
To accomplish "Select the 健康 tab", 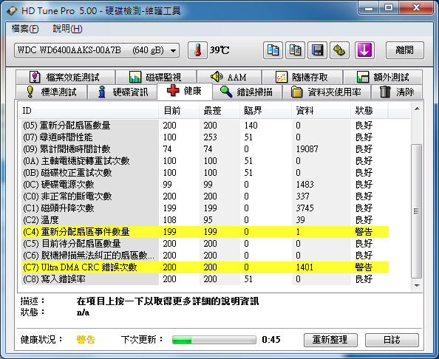I will point(185,91).
